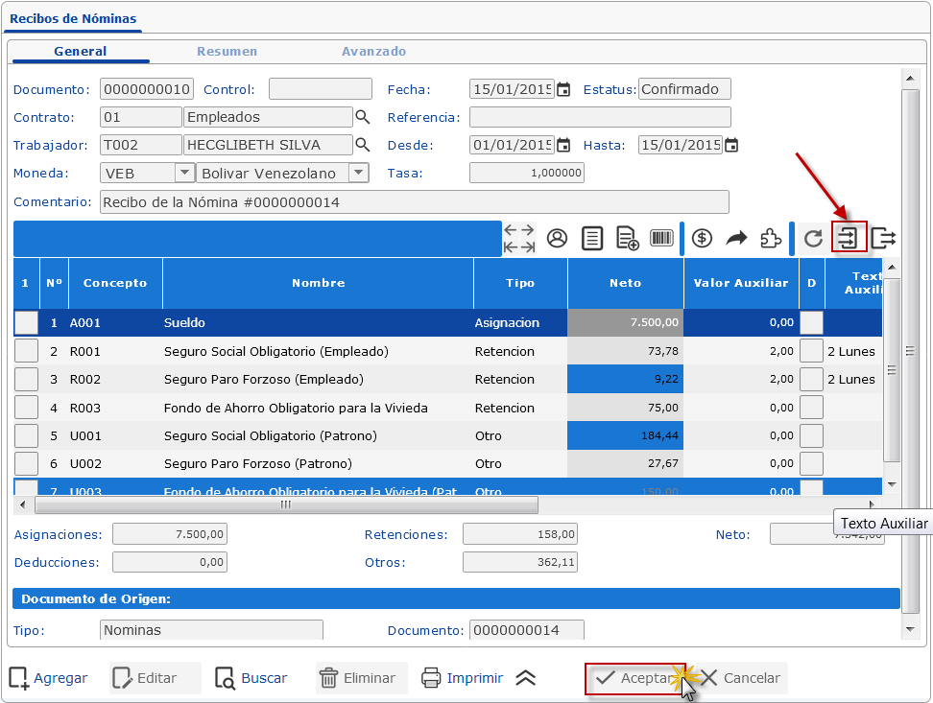Click the document with plus icon

[x=627, y=239]
